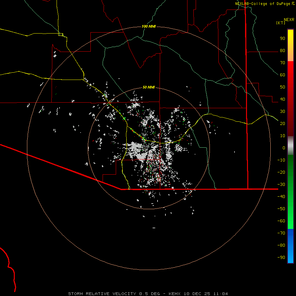Click the 0 value on velocity scale
Screen dimensions: 296x296
[284, 148]
